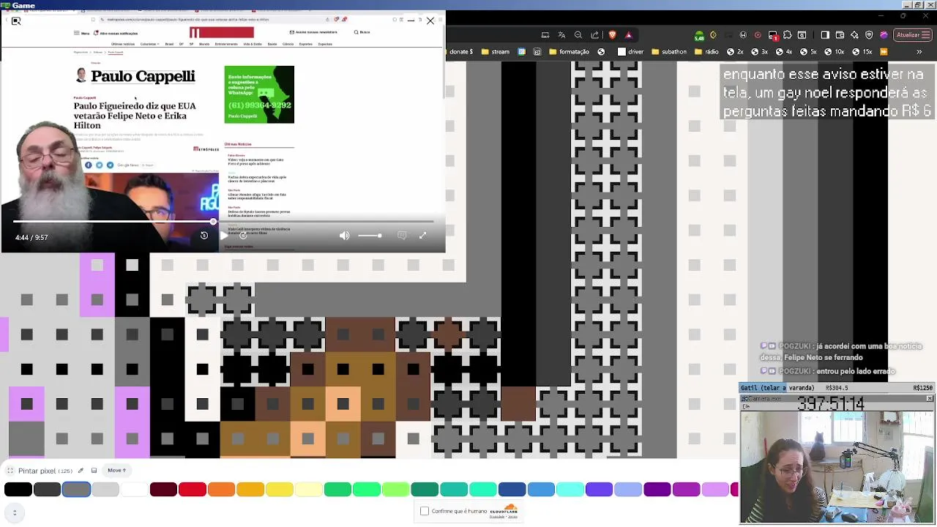Open the video in fullscreen
937x527 pixels.
(x=422, y=235)
